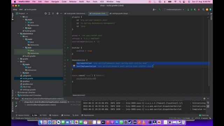
Task: Click the Wi-Fi icon in macOS menu bar
Action: point(175,2)
